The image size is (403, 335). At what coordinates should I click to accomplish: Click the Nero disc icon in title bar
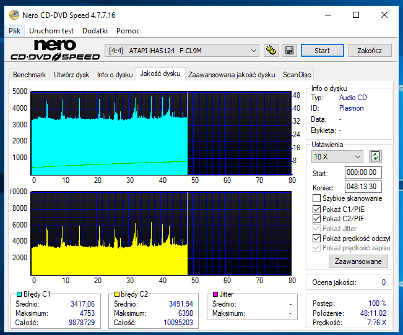point(14,15)
